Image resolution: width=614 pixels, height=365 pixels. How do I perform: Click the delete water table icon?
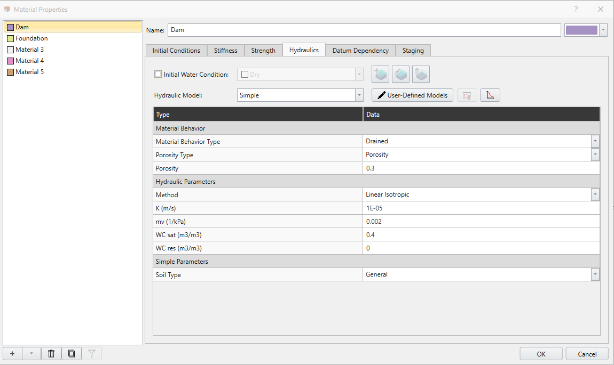click(x=421, y=74)
